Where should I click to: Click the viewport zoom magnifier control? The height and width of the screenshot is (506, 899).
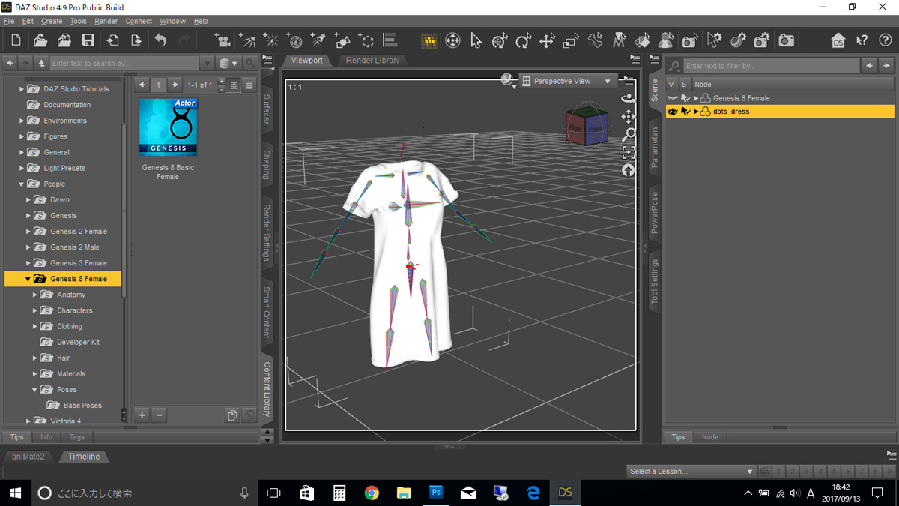(628, 134)
